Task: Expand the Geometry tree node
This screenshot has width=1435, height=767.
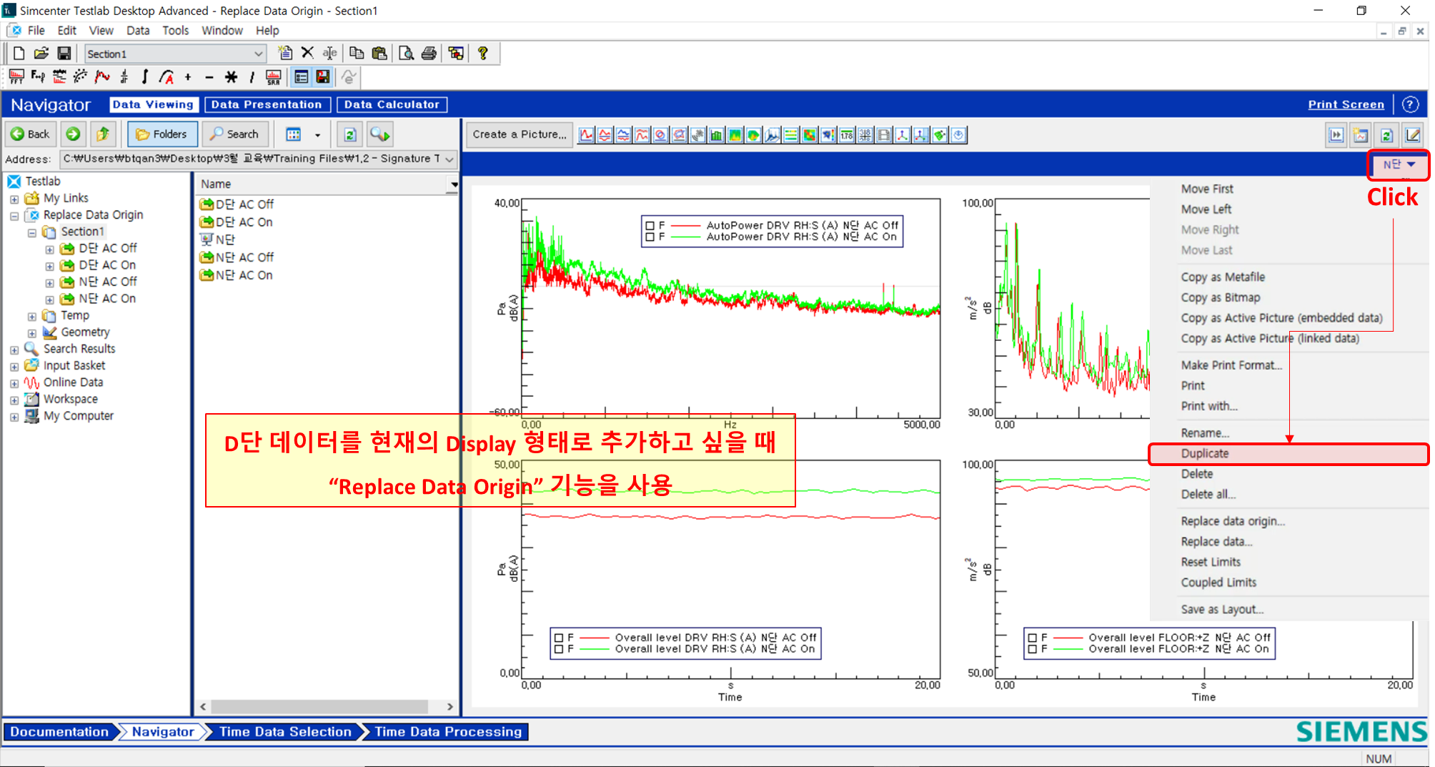Action: pyautogui.click(x=32, y=333)
